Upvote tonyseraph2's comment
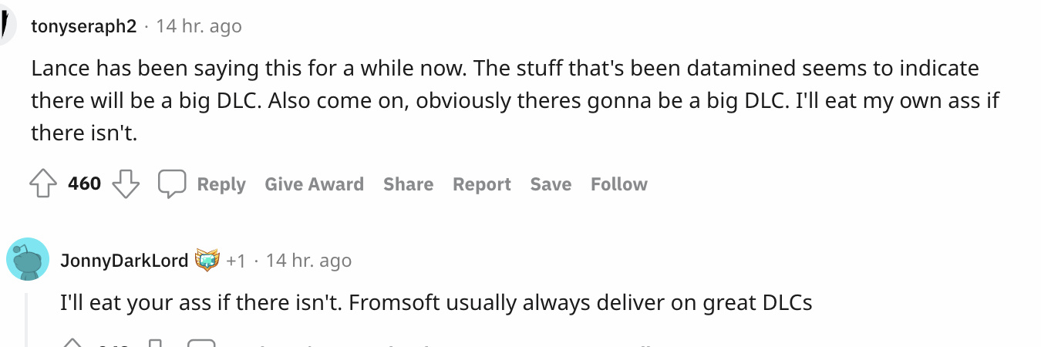This screenshot has height=347, width=1041. click(x=43, y=184)
